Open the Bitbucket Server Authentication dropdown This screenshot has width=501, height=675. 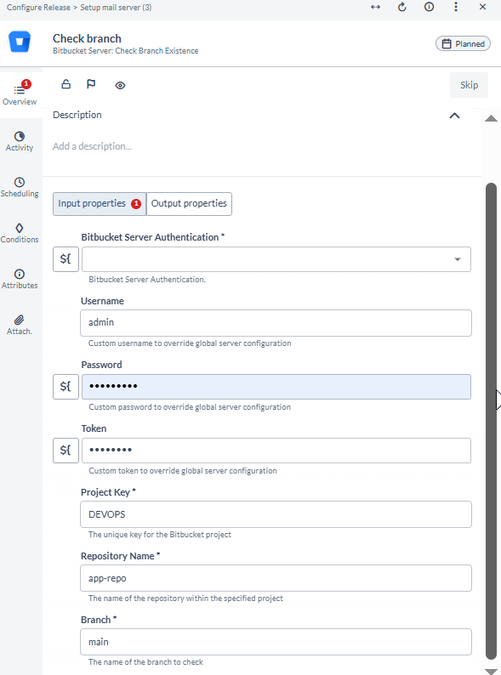pyautogui.click(x=276, y=259)
